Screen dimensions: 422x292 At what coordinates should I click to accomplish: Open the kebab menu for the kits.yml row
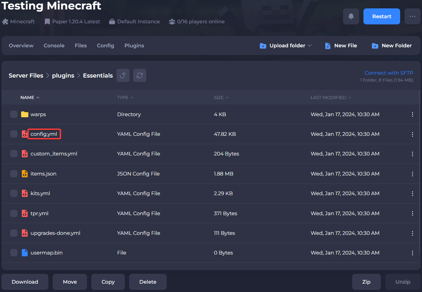coord(412,193)
